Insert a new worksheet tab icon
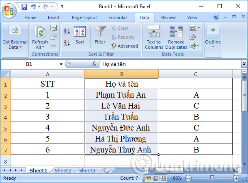The height and width of the screenshot is (183, 248). pyautogui.click(x=106, y=170)
